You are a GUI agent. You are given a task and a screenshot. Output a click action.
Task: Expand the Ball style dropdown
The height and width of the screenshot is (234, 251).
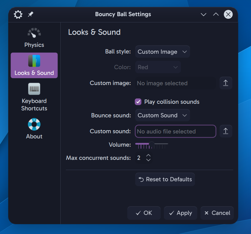[x=162, y=52]
